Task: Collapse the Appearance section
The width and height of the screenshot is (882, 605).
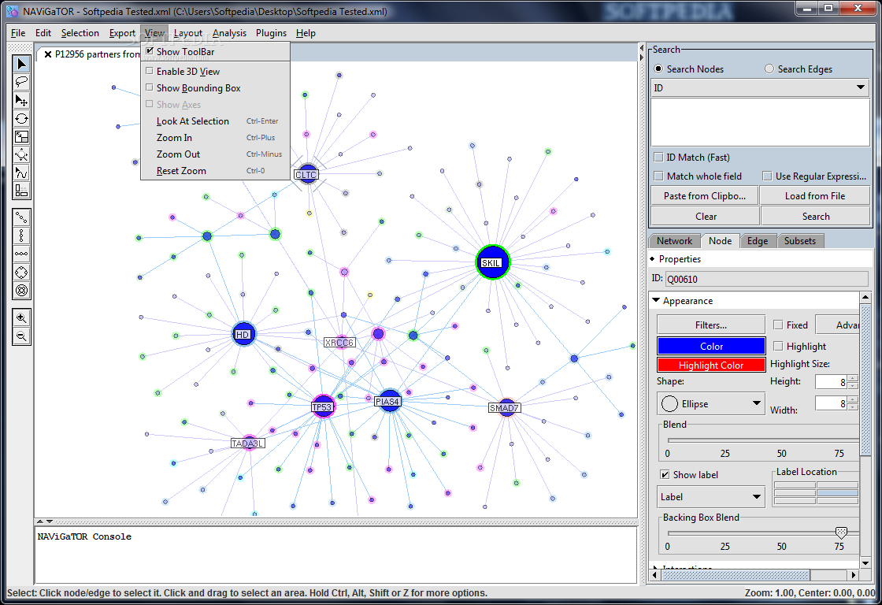Action: click(x=656, y=300)
